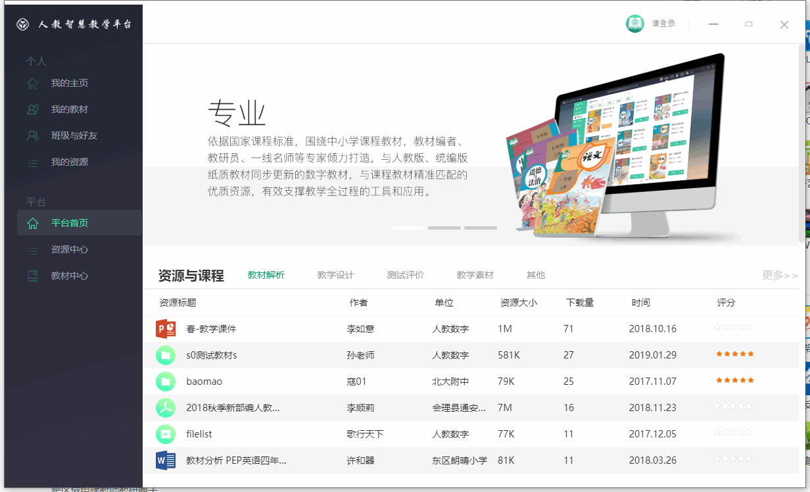Click author 孙老师
This screenshot has height=492, width=810.
point(360,355)
